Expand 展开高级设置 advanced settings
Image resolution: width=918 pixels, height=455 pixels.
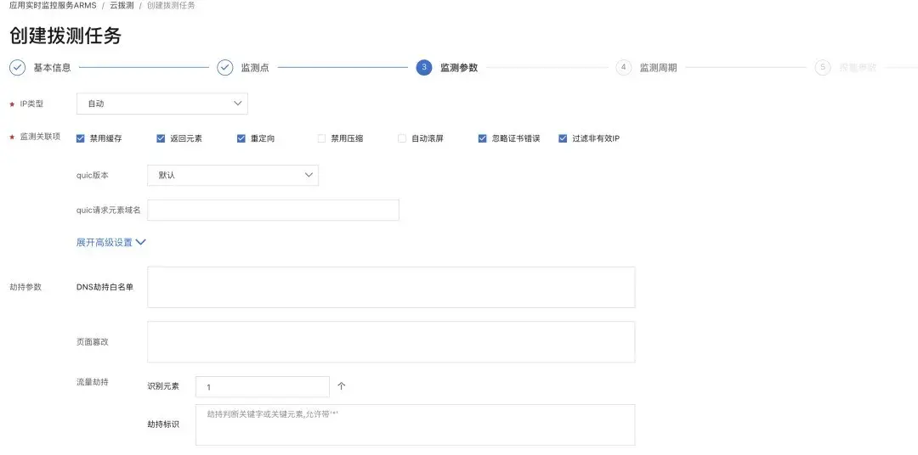pos(110,242)
